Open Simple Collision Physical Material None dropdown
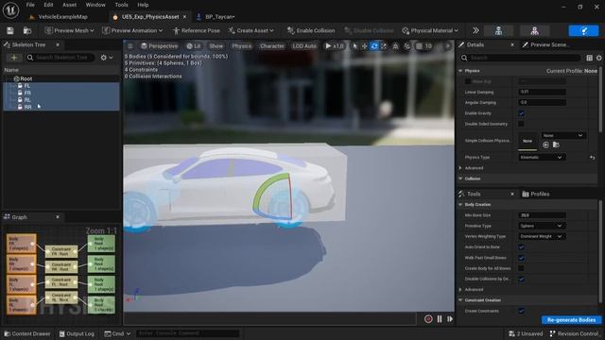The height and width of the screenshot is (340, 605). 562,135
